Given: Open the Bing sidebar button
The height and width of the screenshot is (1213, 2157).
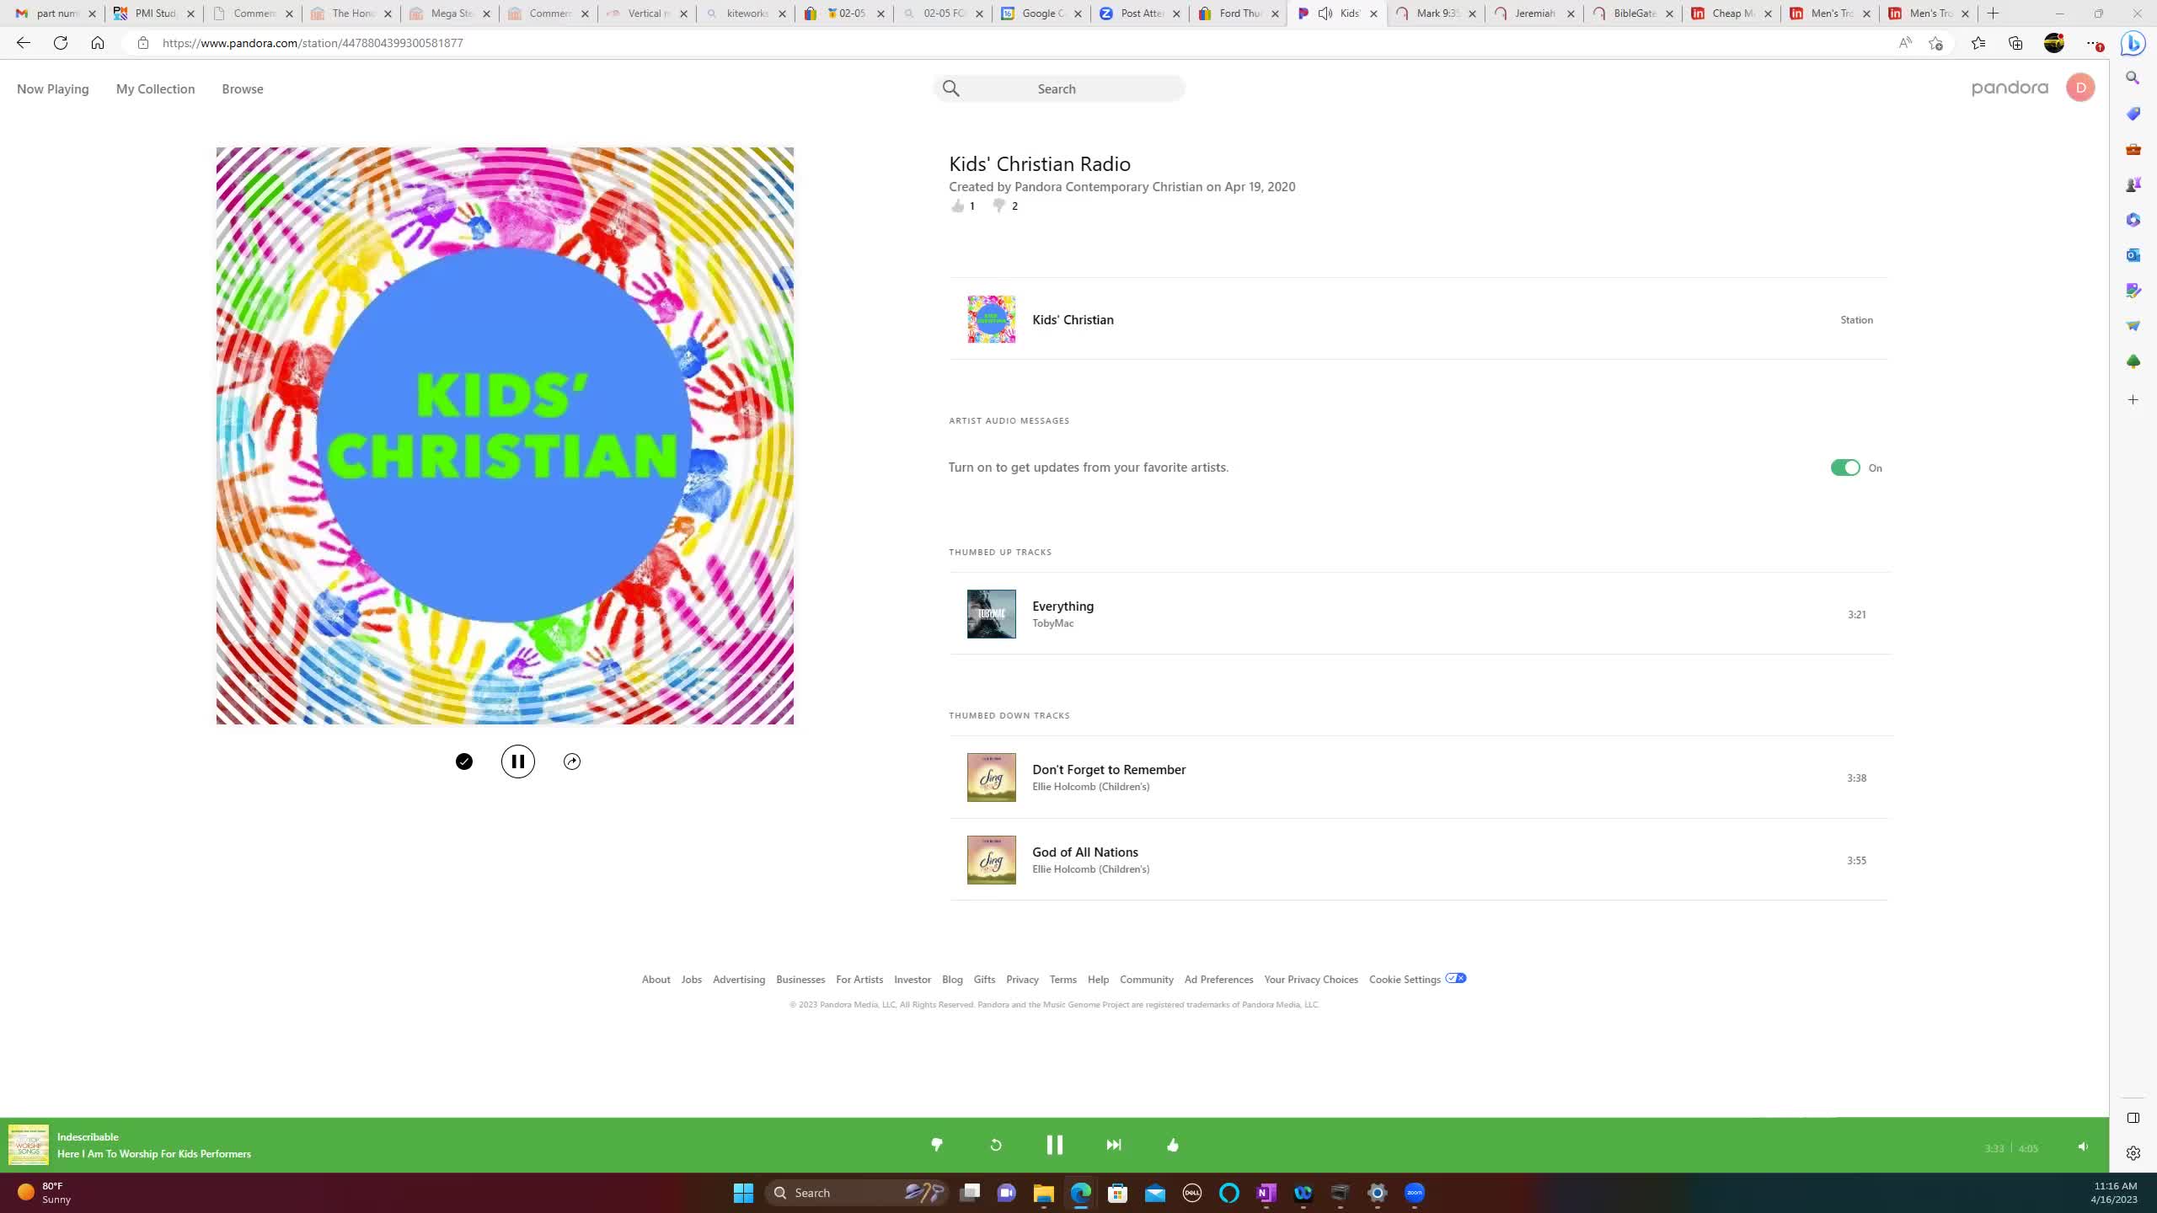Looking at the screenshot, I should pos(2133,43).
